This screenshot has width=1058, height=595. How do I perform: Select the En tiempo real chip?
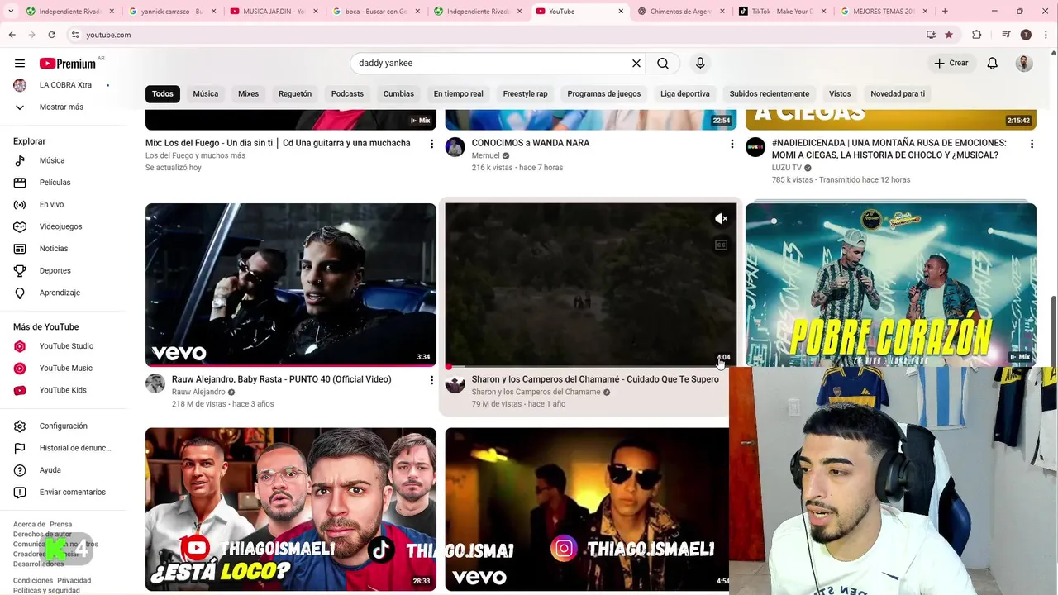[458, 94]
